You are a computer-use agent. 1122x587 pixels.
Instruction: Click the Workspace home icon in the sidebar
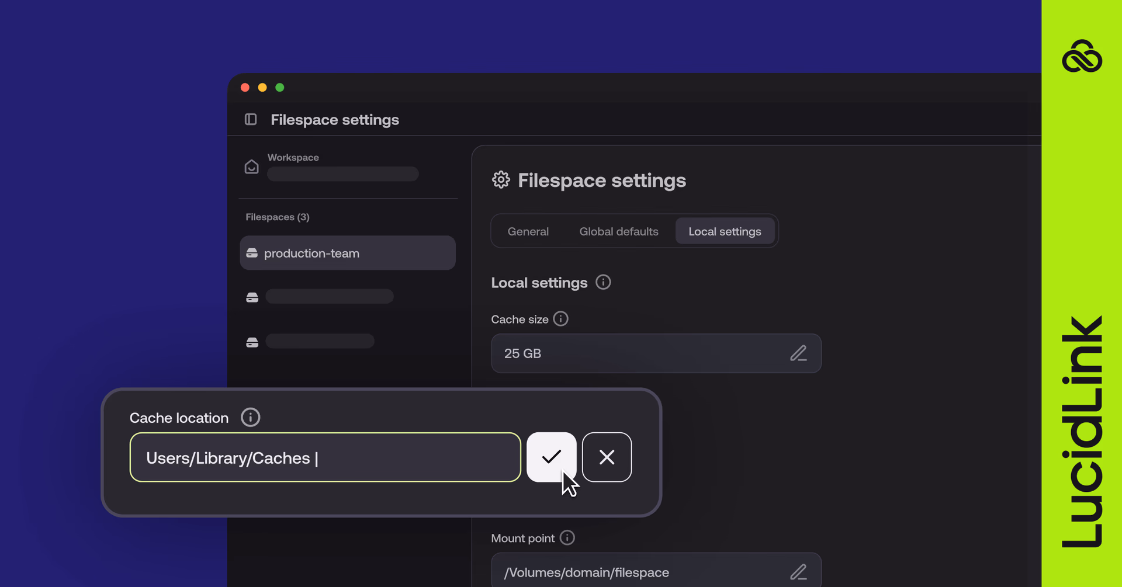[x=251, y=166]
